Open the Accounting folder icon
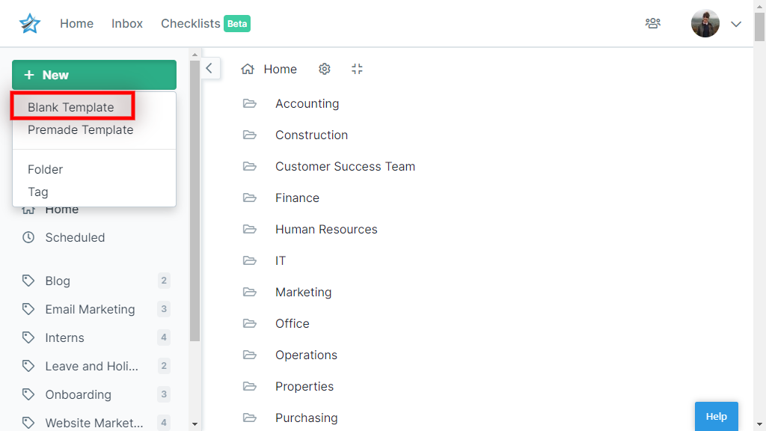The width and height of the screenshot is (766, 431). click(250, 103)
